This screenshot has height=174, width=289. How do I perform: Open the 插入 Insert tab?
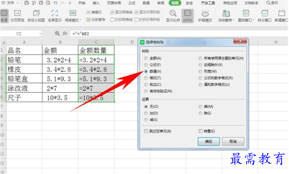pos(96,3)
